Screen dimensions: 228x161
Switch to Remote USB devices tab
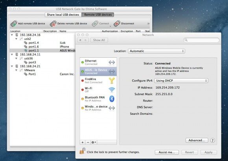(x=98, y=15)
